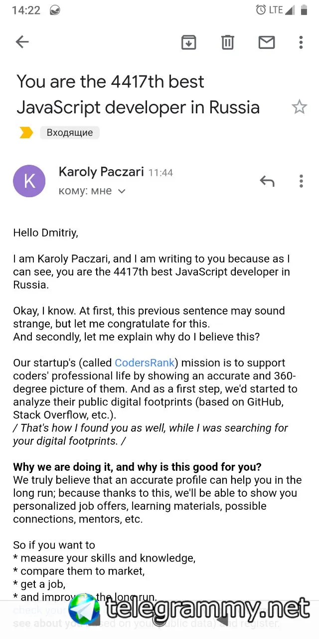Viewport: 319px width, 639px height.
Task: Archive this email
Action: [x=188, y=42]
